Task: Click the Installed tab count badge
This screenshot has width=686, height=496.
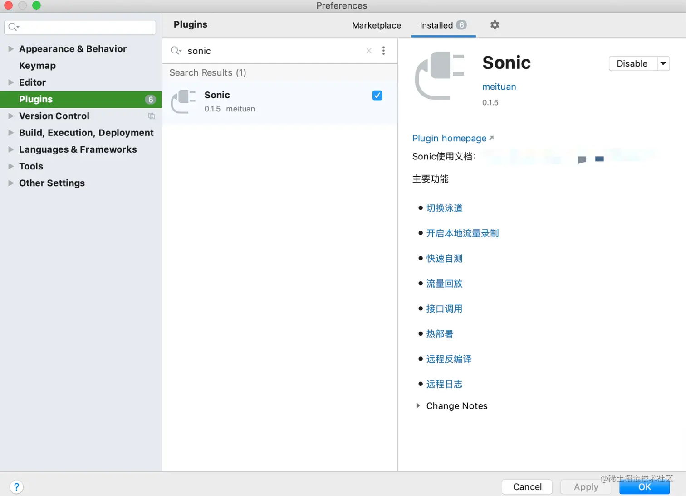Action: click(x=461, y=25)
